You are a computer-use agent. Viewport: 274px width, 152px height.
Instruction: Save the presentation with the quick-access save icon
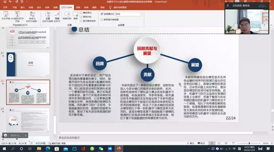tap(5, 2)
